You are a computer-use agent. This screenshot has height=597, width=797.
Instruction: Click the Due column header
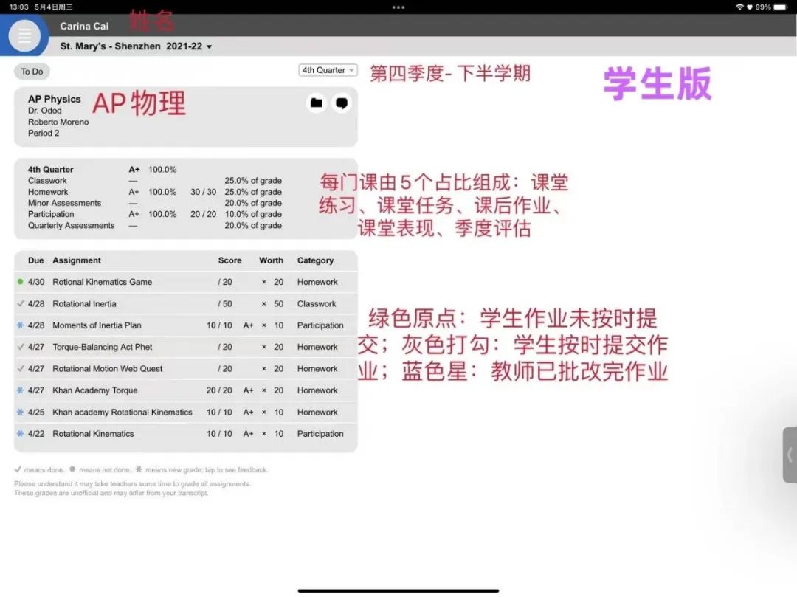pyautogui.click(x=35, y=260)
